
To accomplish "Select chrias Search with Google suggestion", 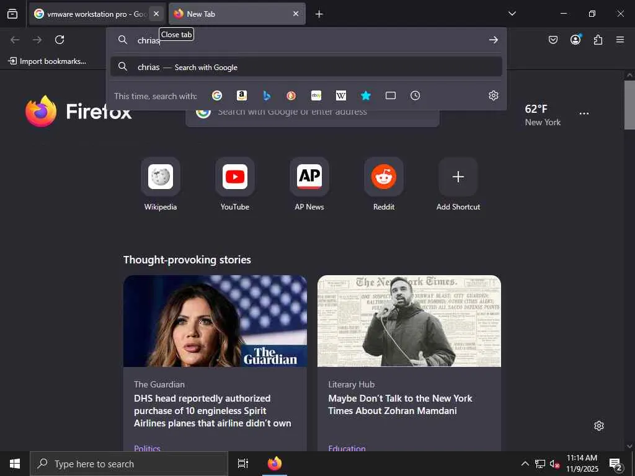I will pyautogui.click(x=306, y=67).
